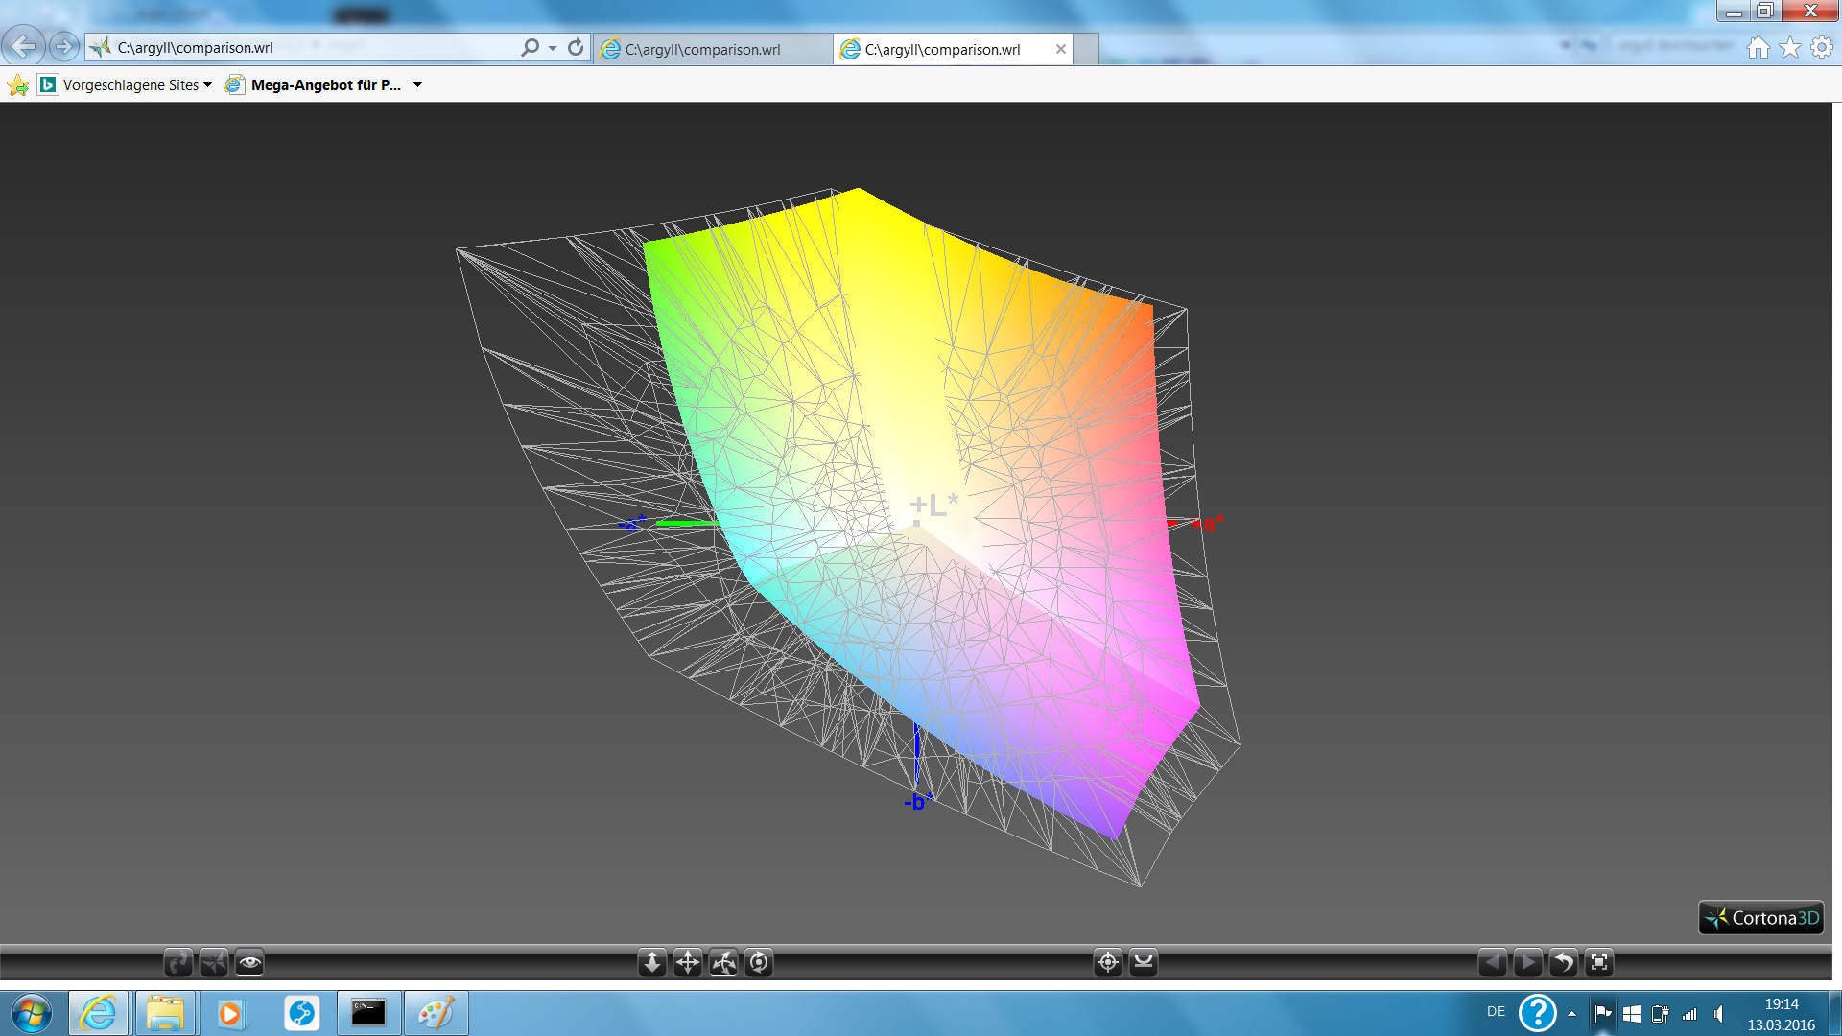Screen dimensions: 1842x1036
Task: Go to previous viewpoint arrow
Action: [1493, 962]
